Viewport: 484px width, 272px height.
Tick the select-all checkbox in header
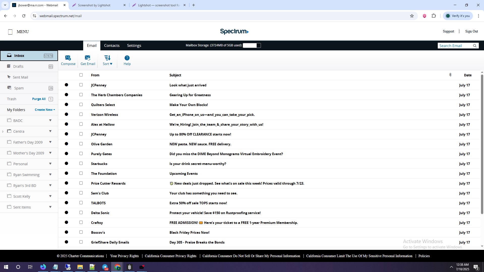pyautogui.click(x=81, y=75)
